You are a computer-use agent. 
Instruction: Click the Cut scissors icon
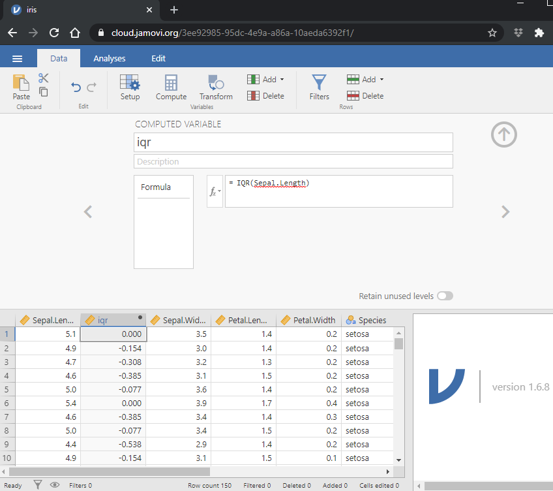click(x=44, y=78)
